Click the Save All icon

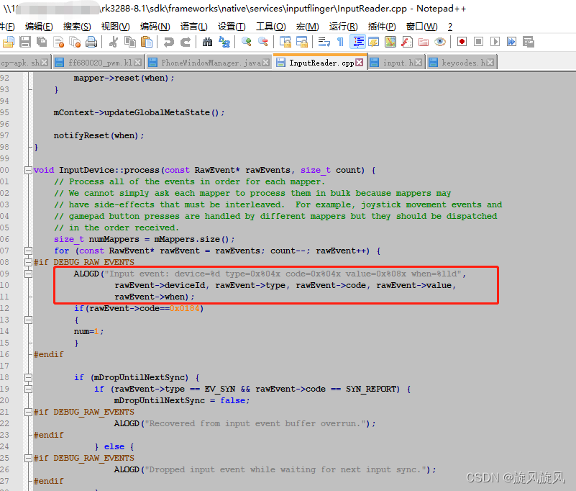click(x=41, y=43)
